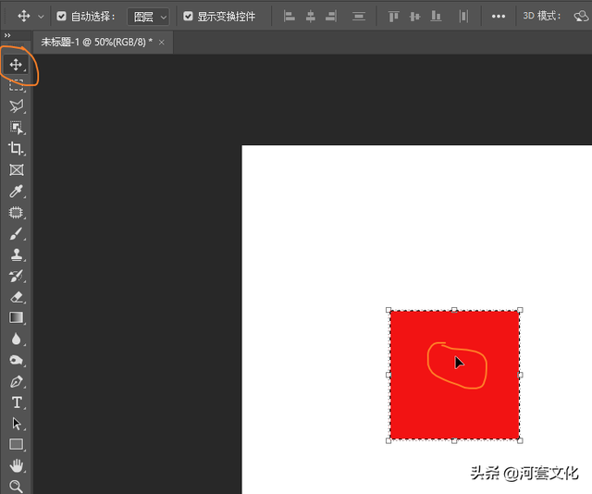Click align horizontal centers icon

pos(311,17)
